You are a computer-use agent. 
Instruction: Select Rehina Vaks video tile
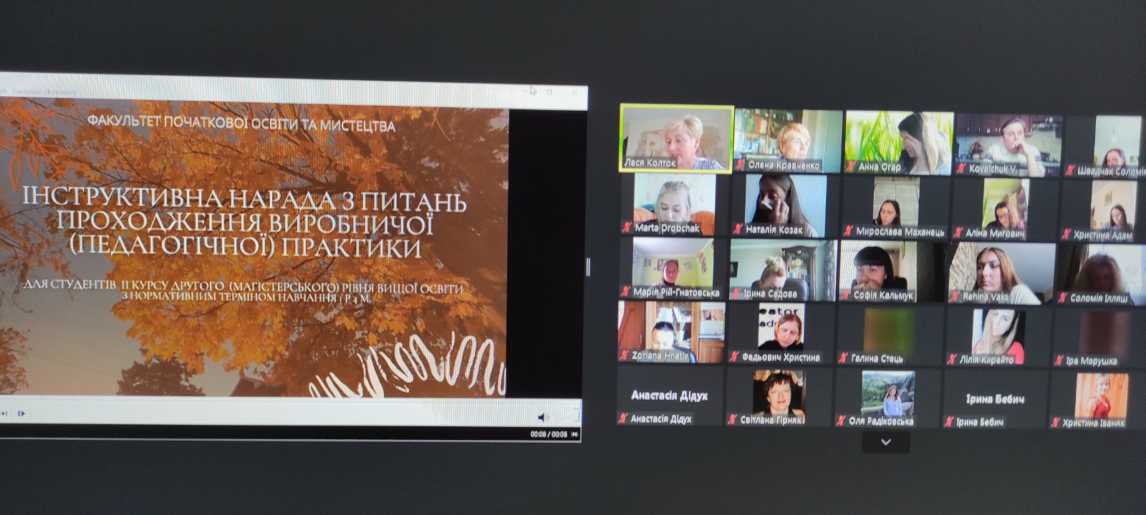(x=1001, y=272)
